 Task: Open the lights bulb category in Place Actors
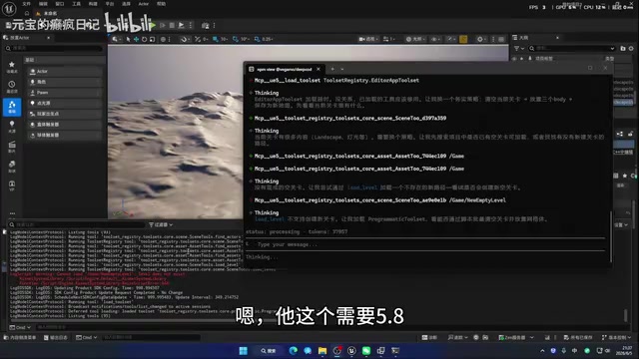pyautogui.click(x=12, y=126)
